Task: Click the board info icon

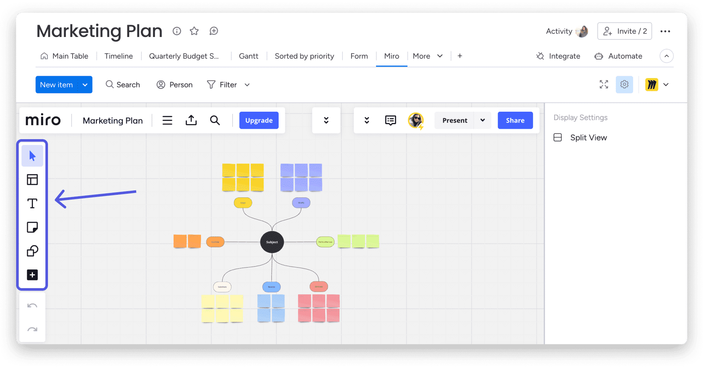Action: coord(177,31)
